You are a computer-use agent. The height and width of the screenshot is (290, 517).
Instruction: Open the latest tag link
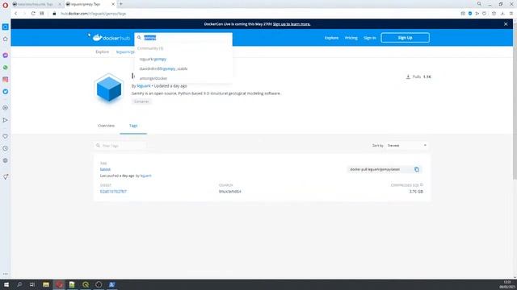[105, 169]
